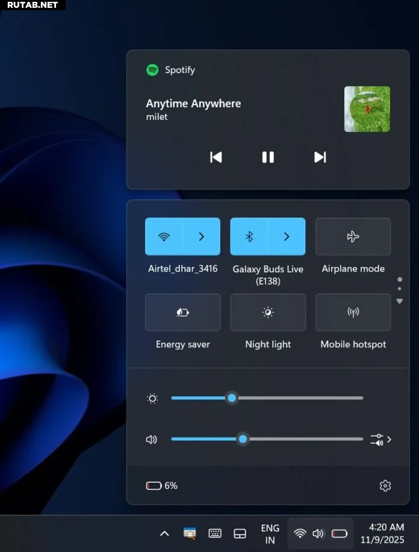Enable Night light

click(x=268, y=312)
